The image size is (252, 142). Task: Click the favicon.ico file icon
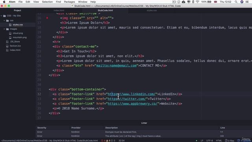click(x=7, y=46)
